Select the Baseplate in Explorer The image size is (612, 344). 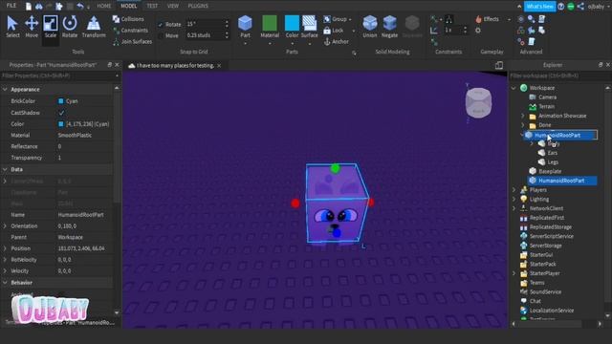click(550, 171)
